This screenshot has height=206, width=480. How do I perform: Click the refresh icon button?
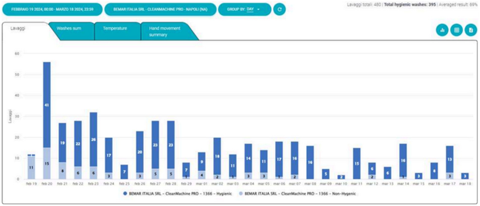(279, 9)
